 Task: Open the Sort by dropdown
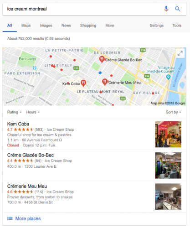(x=174, y=112)
